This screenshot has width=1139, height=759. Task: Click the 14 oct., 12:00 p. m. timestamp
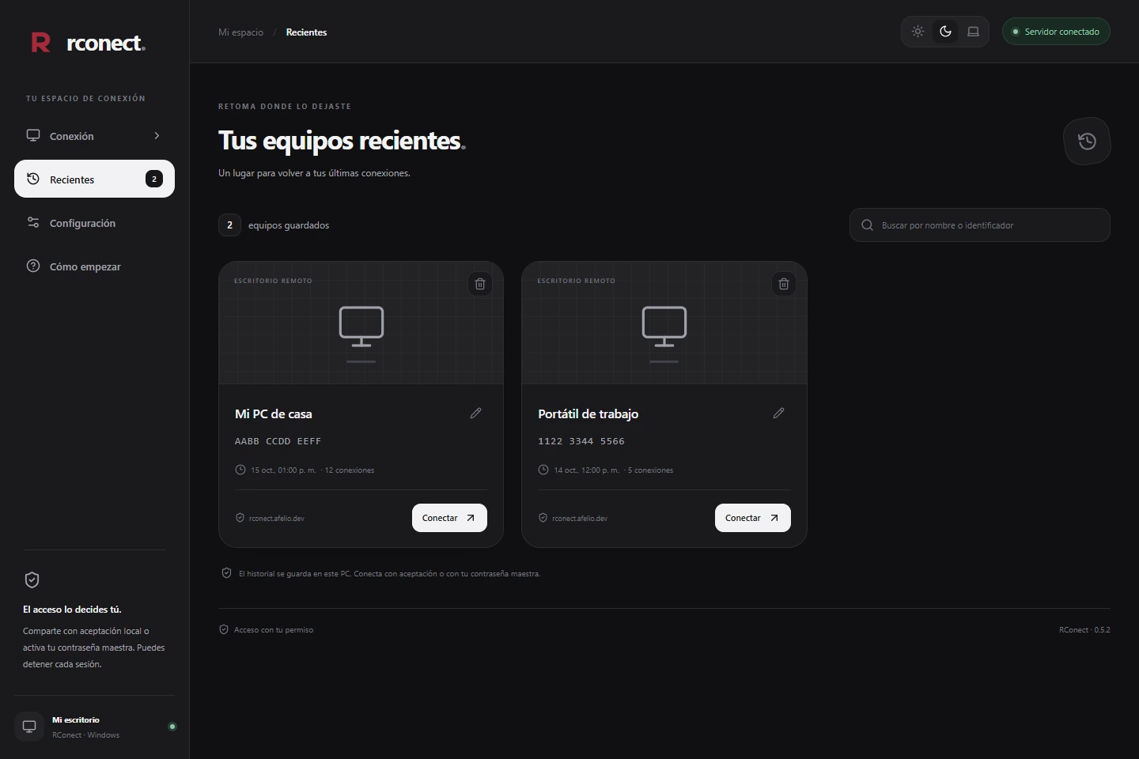click(x=586, y=470)
